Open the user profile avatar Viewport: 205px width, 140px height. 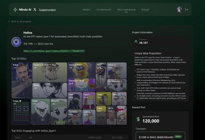pos(180,10)
